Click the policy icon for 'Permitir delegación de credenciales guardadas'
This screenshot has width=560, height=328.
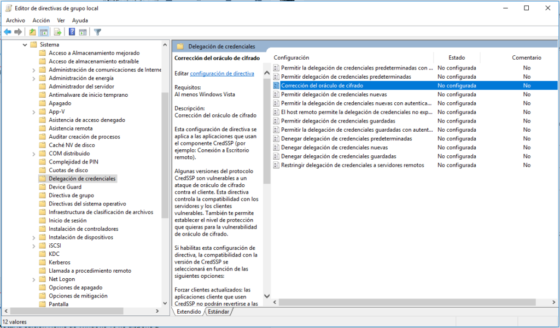pos(276,121)
